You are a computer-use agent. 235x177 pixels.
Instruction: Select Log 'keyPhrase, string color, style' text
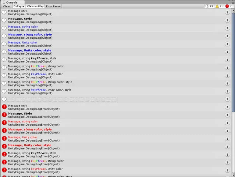click(x=40, y=82)
